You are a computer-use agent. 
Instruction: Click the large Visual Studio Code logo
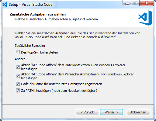[x=145, y=18]
